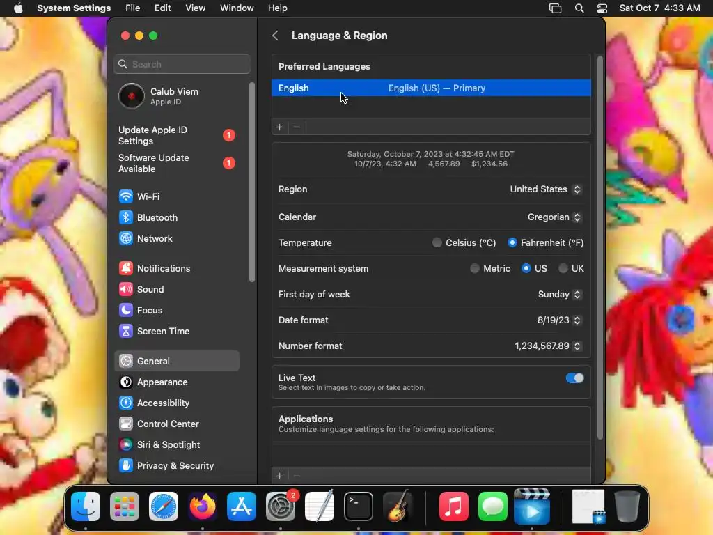Choose UK measurement system
Image resolution: width=713 pixels, height=535 pixels.
click(563, 268)
